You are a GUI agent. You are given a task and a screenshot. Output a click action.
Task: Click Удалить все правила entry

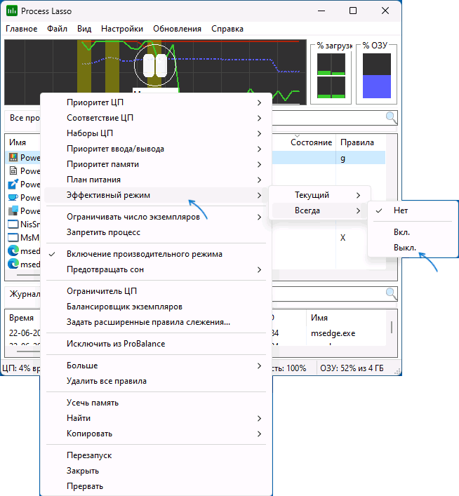[157, 381]
